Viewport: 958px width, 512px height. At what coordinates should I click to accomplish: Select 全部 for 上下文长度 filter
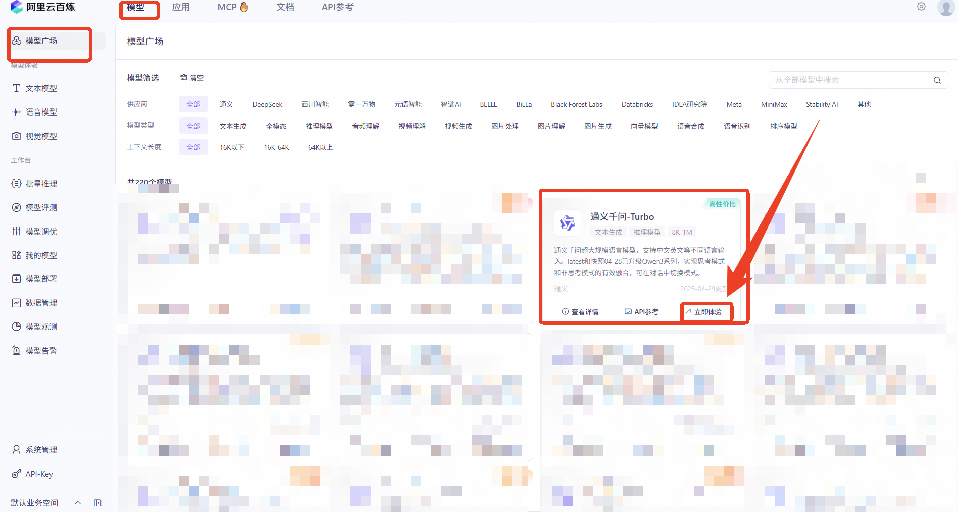[x=193, y=147]
